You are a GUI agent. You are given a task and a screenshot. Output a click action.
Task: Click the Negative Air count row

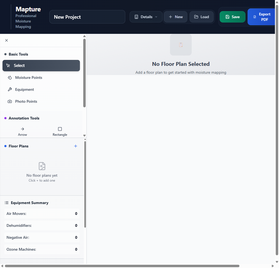click(x=42, y=237)
